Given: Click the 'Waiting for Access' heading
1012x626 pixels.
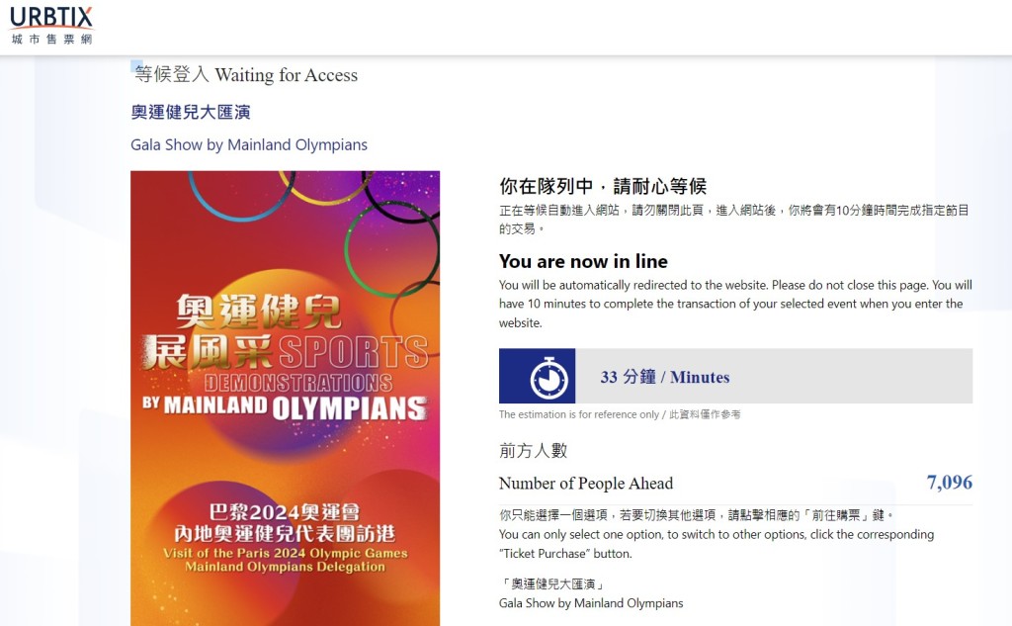Looking at the screenshot, I should coord(246,75).
